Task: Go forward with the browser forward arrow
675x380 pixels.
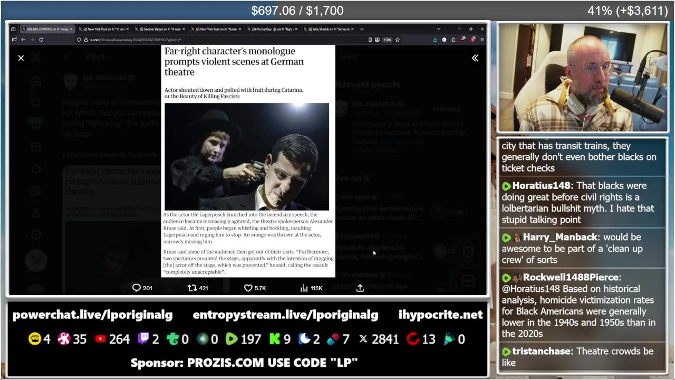Action: point(32,40)
